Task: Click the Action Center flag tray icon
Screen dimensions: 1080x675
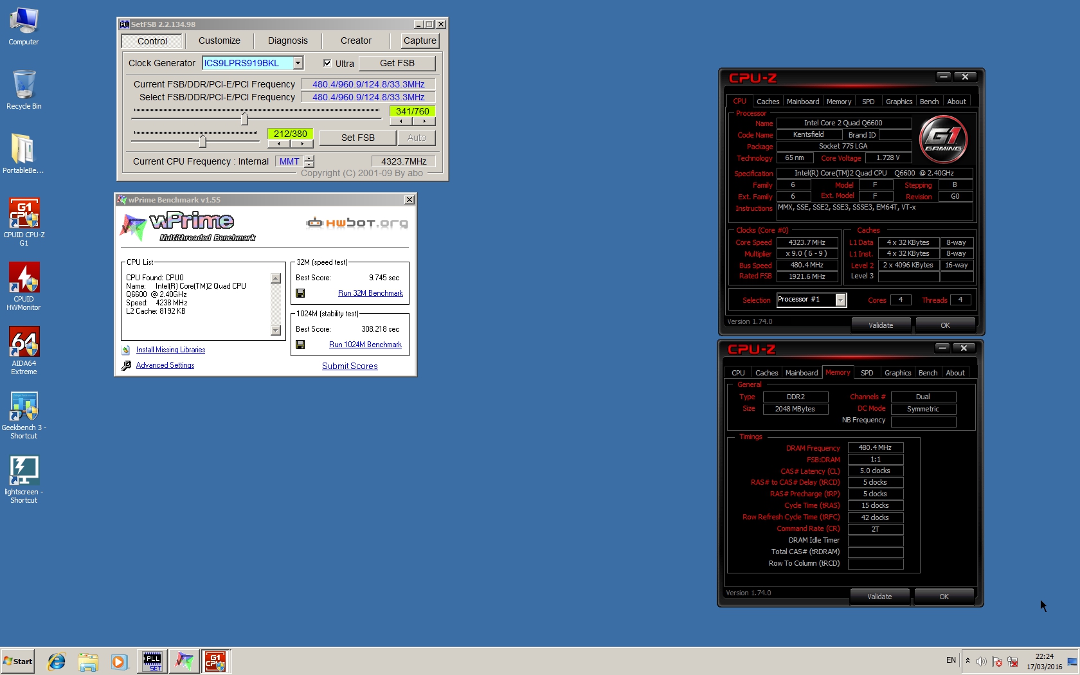Action: coord(997,661)
